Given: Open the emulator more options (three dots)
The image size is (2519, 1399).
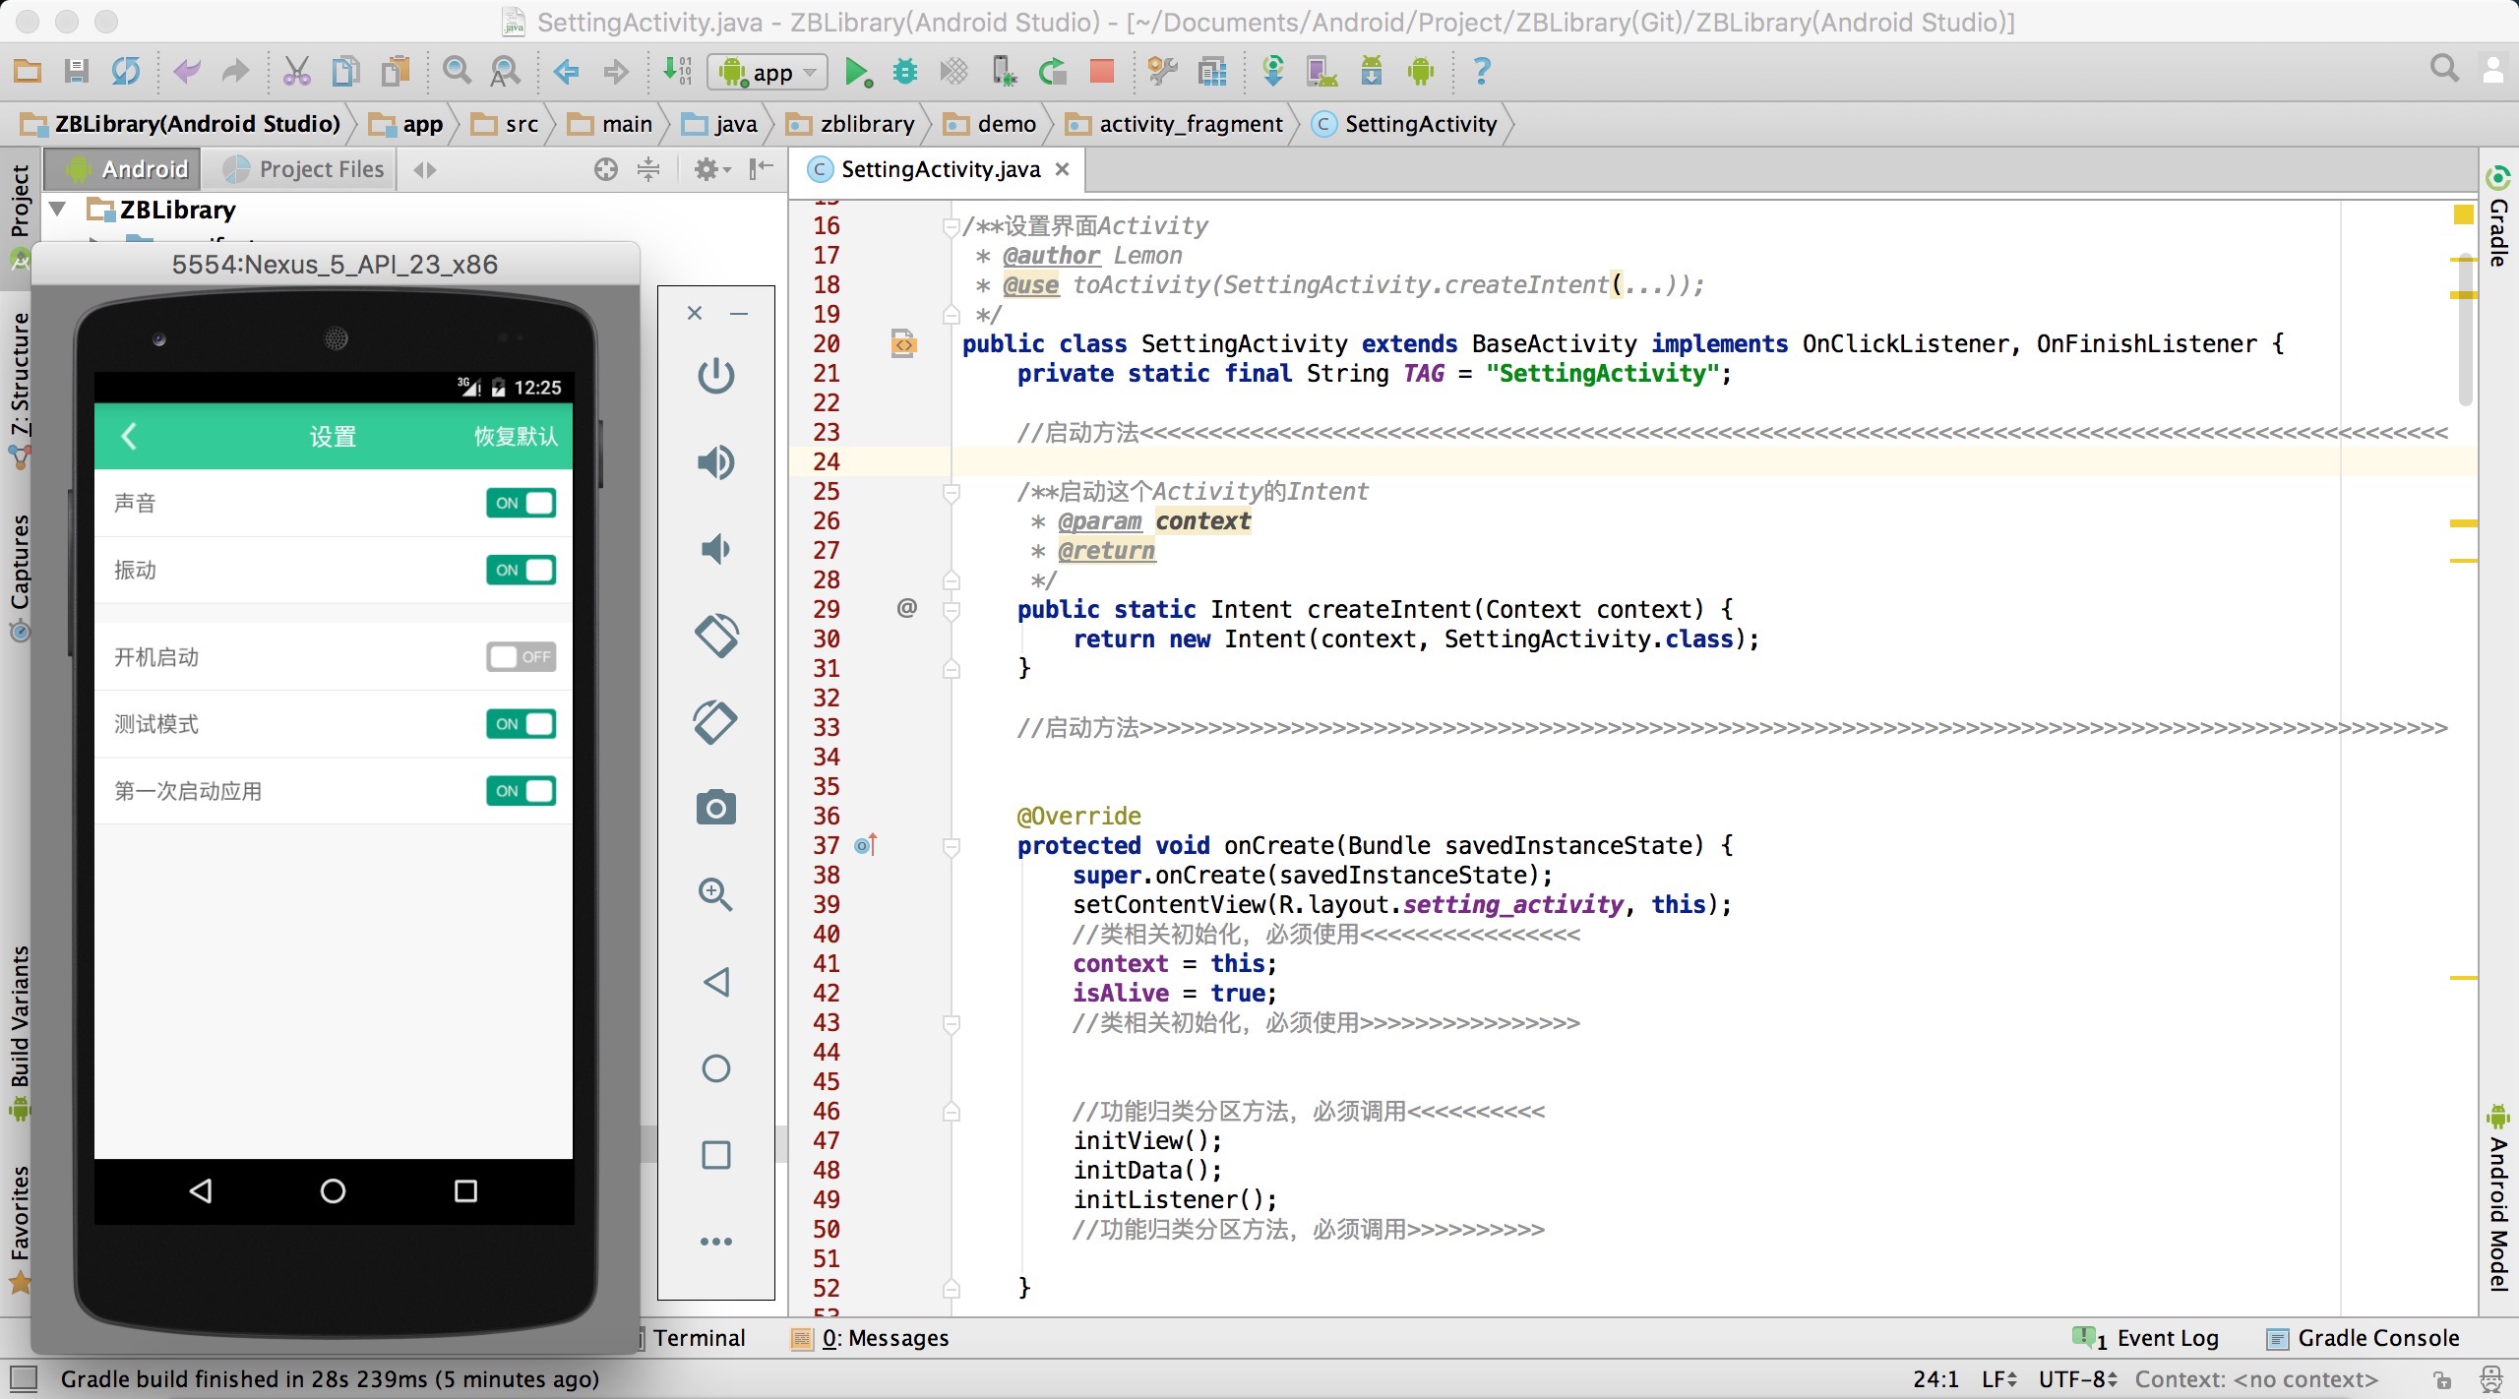Looking at the screenshot, I should tap(715, 1242).
